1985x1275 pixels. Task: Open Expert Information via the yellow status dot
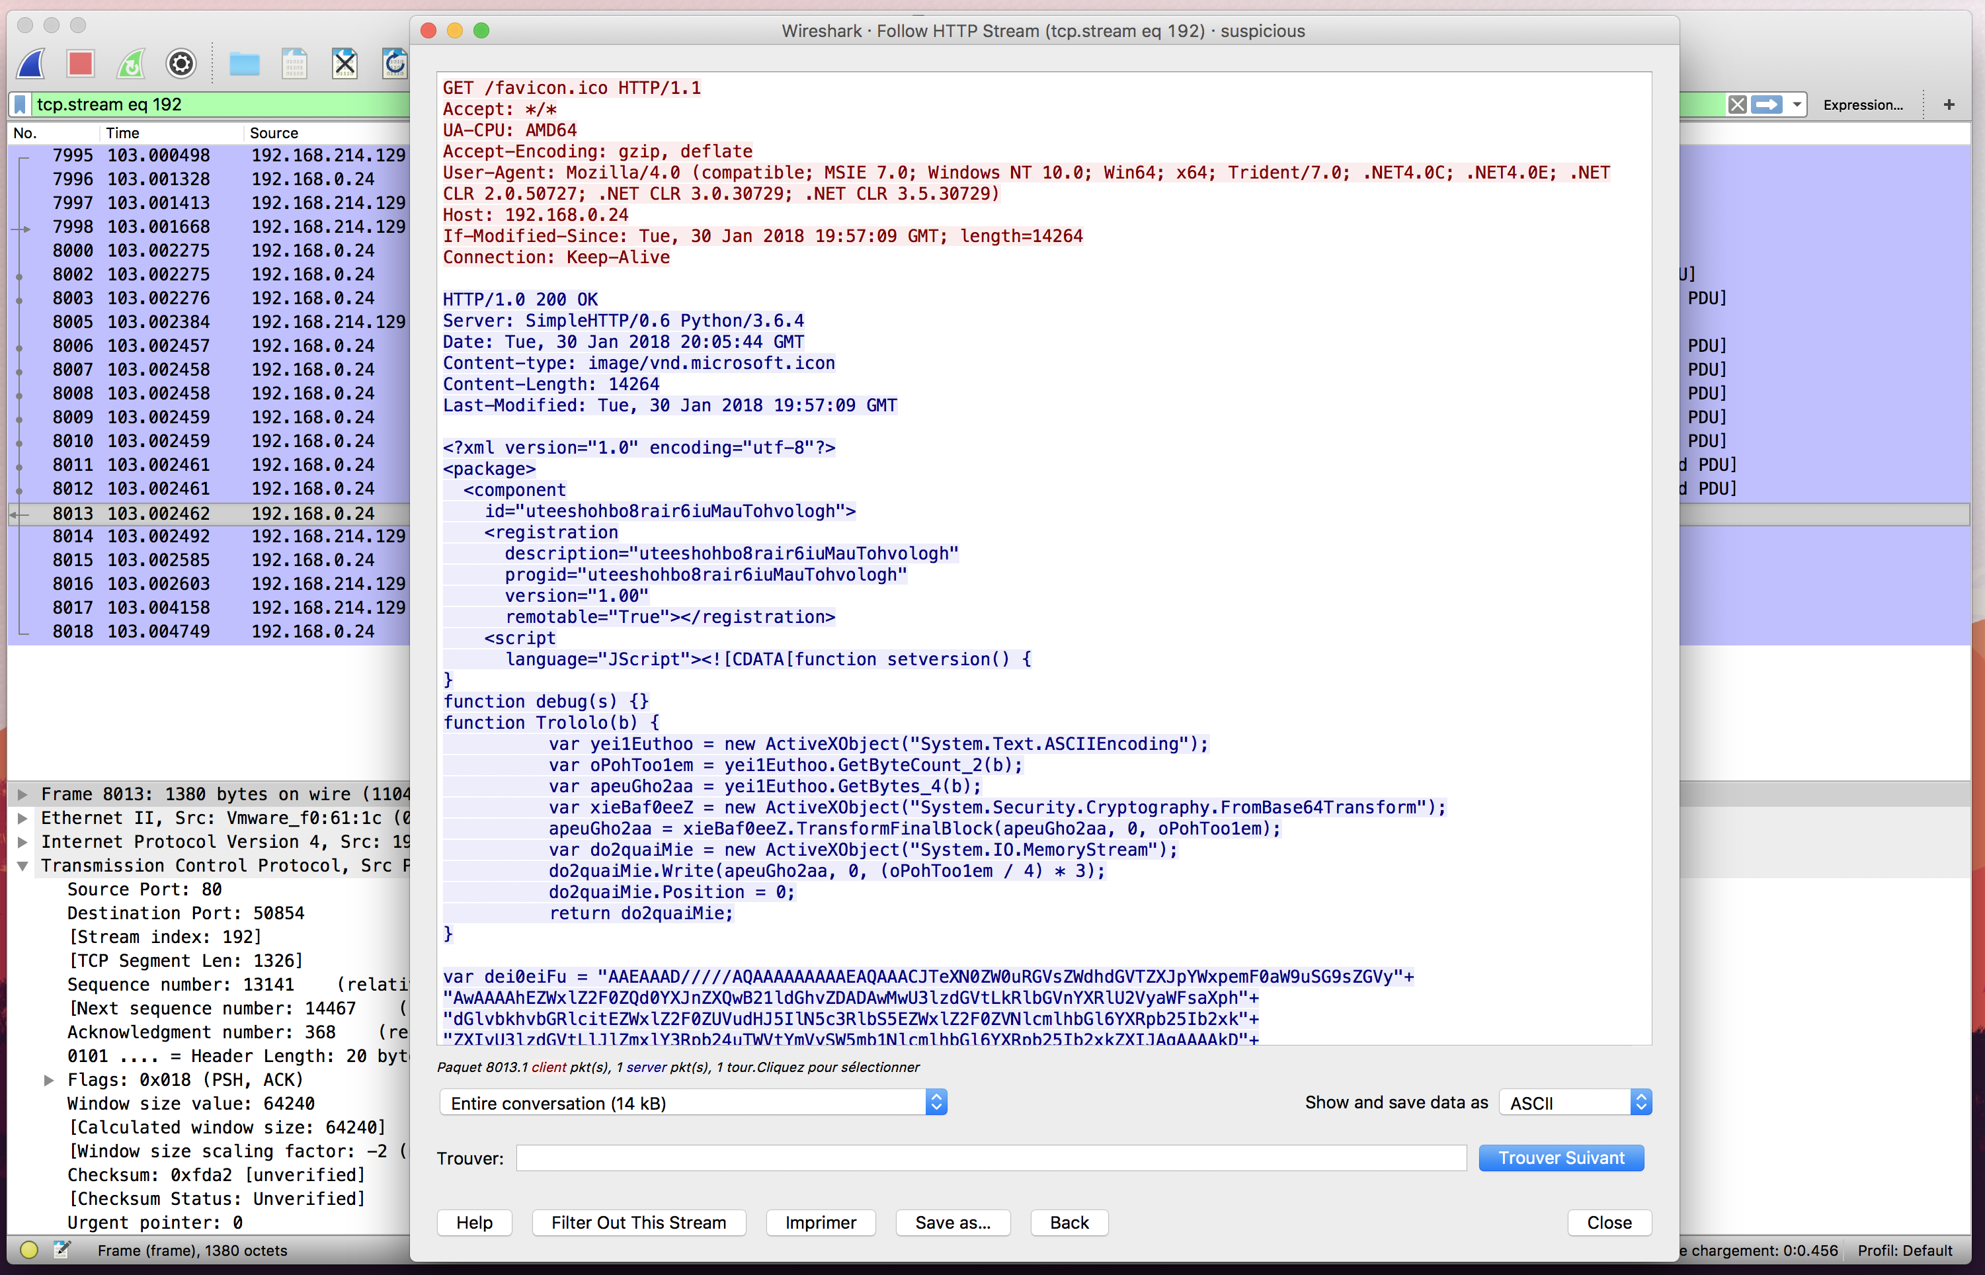tap(28, 1250)
